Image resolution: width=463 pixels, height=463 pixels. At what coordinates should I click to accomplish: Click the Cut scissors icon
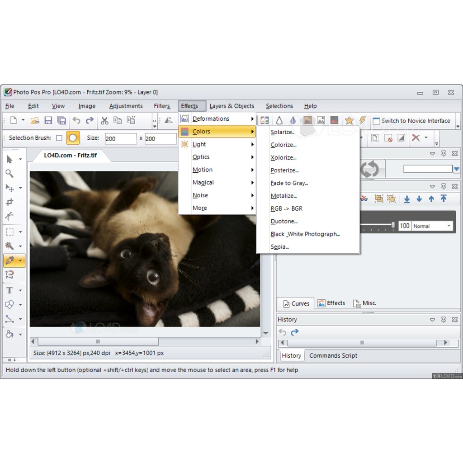pyautogui.click(x=104, y=120)
